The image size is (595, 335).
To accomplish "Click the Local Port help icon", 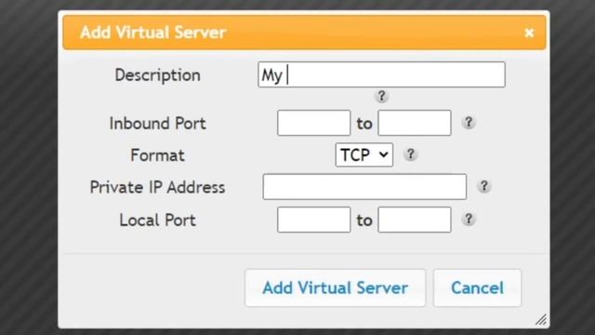I will pos(469,220).
